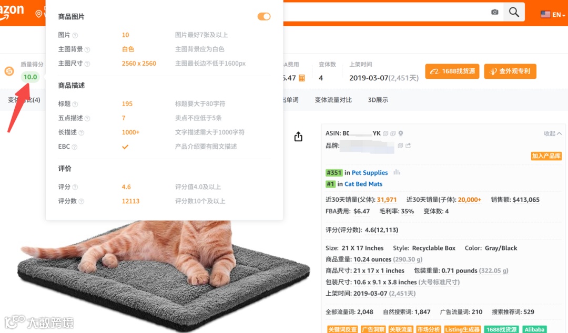
Task: Open FBA fee calculator icon
Action: tap(302, 78)
